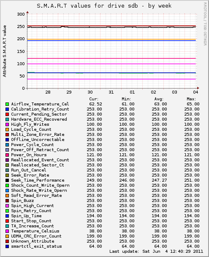Click the blue smartctl_exit_status legend swatch
Viewport: 209px width, 257px height.
tap(7, 246)
